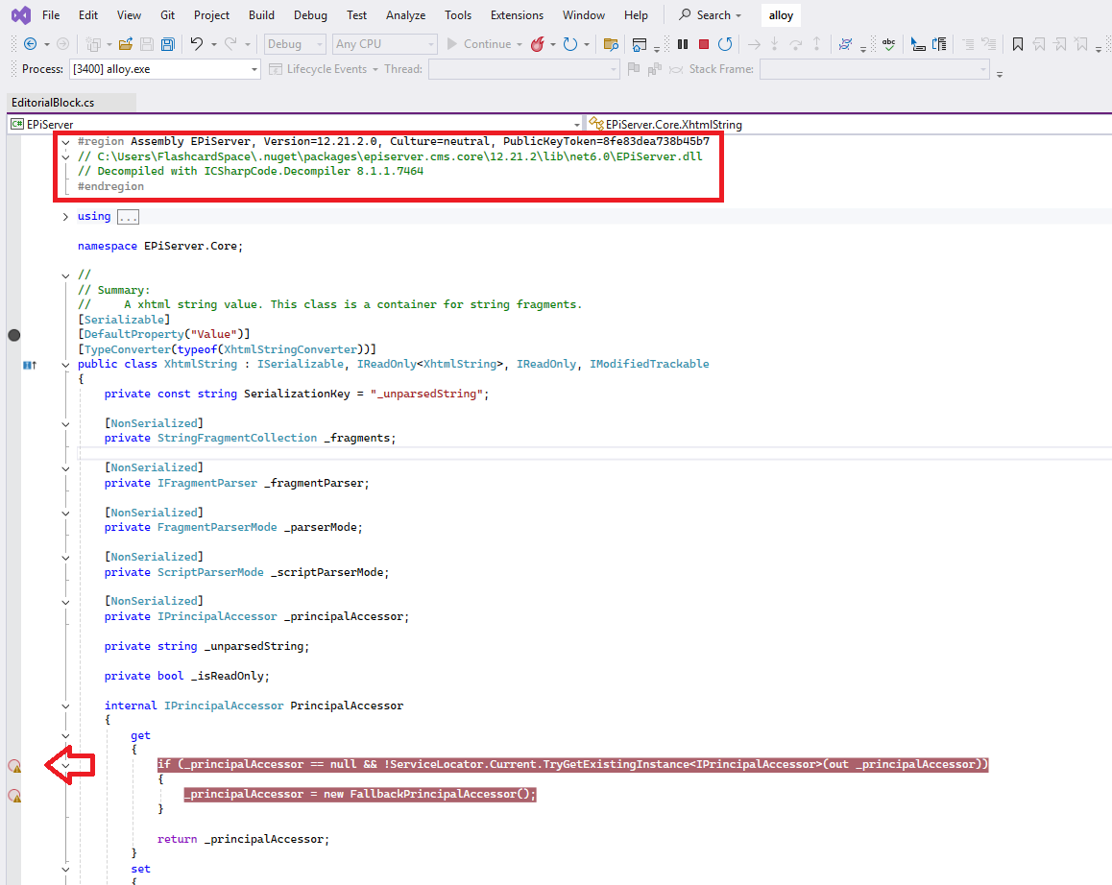Pause debugging with the Break All icon
The image size is (1112, 885).
pyautogui.click(x=682, y=44)
